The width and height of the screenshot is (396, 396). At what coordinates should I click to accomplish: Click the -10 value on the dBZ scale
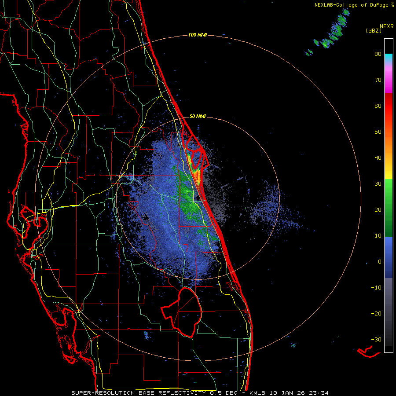[376, 288]
